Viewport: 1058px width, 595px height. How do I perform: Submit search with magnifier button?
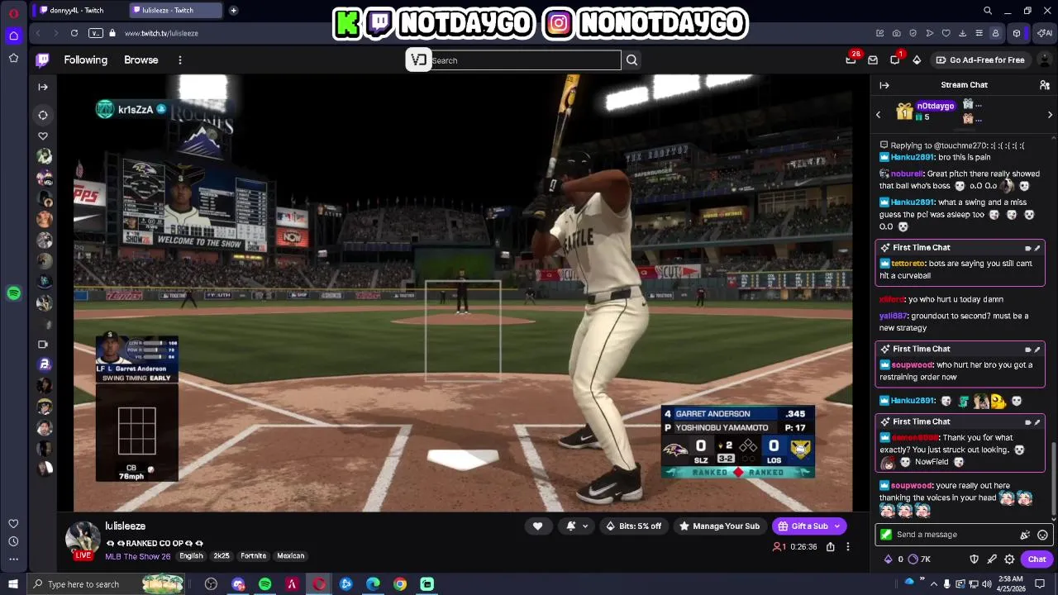pyautogui.click(x=631, y=59)
